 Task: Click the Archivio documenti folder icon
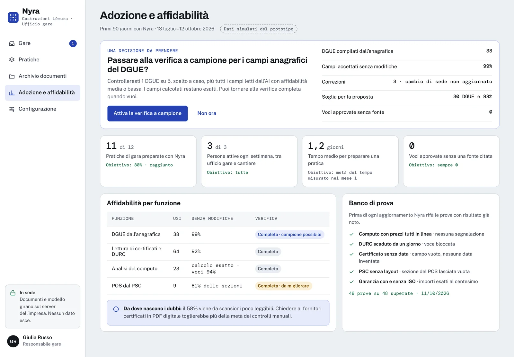tap(12, 76)
